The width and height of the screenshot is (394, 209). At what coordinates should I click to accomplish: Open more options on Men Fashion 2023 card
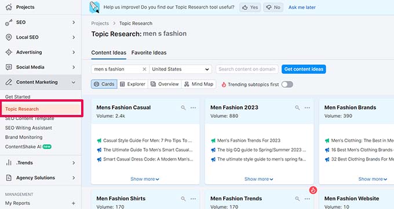click(307, 107)
